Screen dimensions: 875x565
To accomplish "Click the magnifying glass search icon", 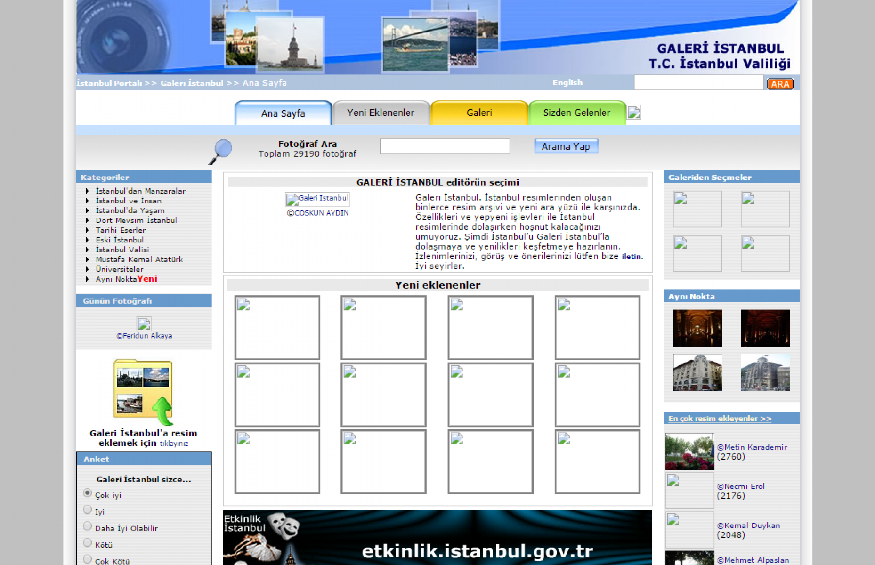I will (x=221, y=151).
